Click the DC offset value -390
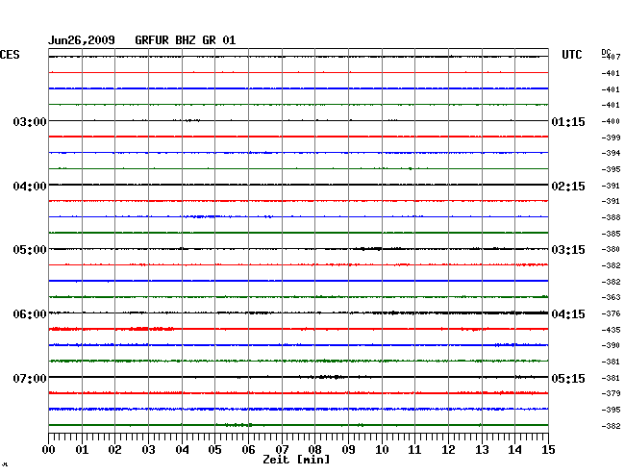The image size is (625, 475). pyautogui.click(x=611, y=345)
